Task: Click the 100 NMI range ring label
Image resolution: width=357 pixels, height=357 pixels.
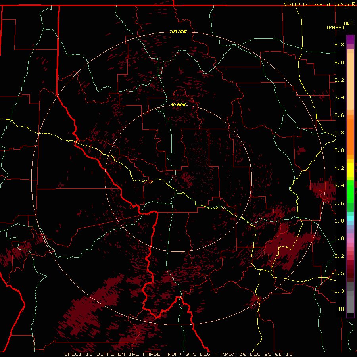Action: coord(178,31)
